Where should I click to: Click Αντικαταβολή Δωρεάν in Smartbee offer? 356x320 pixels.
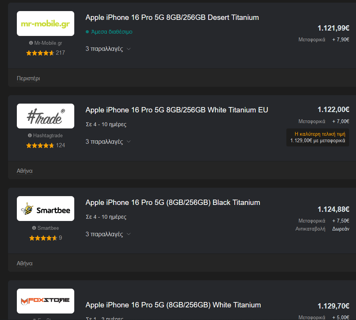point(322,229)
